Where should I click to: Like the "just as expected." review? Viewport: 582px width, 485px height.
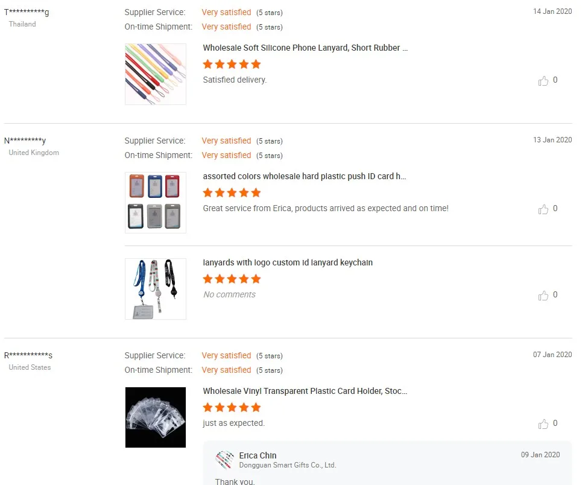(543, 424)
